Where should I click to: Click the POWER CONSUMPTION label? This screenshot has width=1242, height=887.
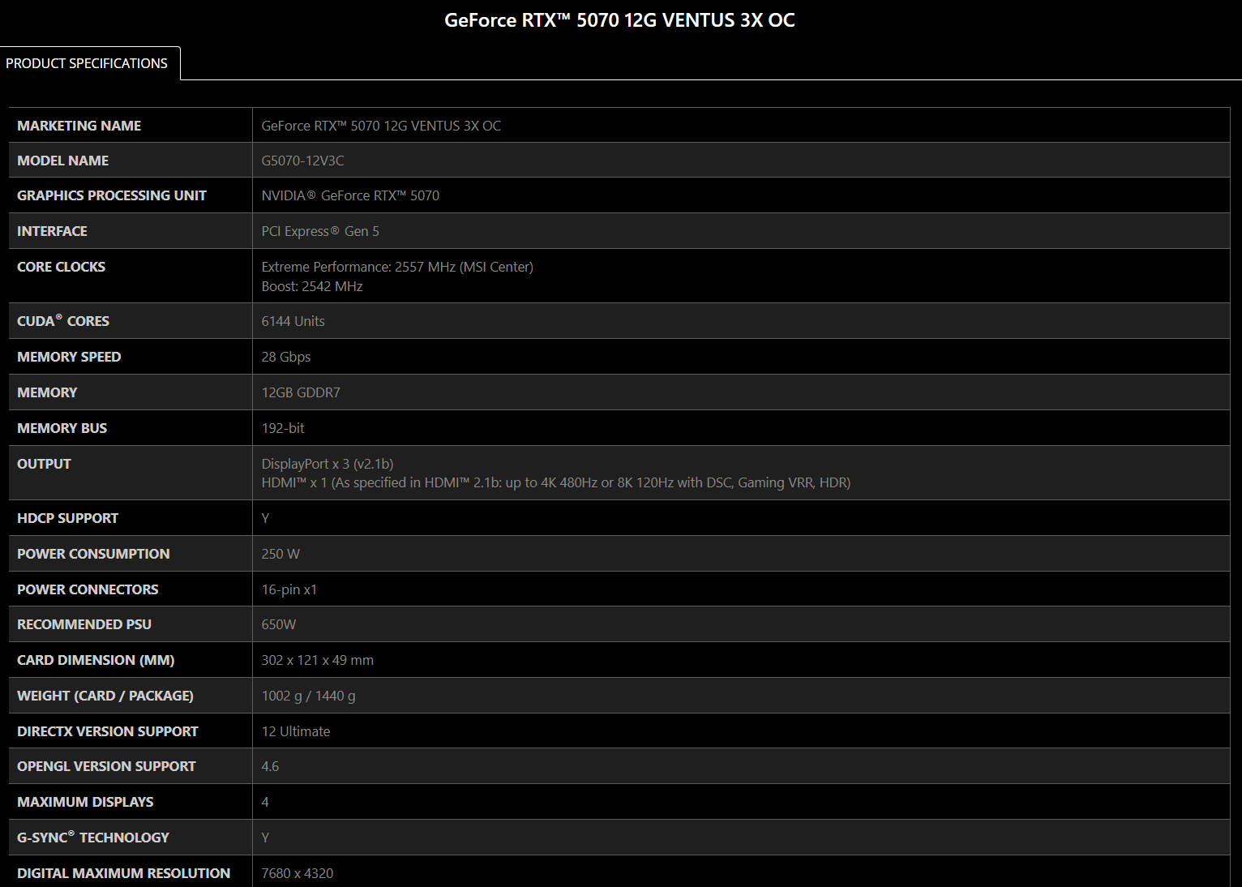click(93, 554)
